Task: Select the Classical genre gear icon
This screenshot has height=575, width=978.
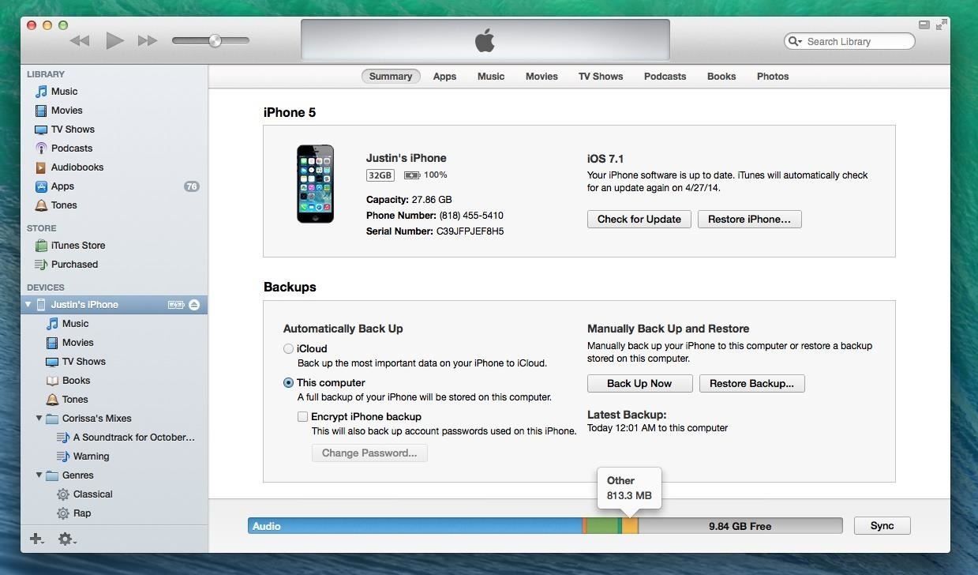Action: click(63, 494)
